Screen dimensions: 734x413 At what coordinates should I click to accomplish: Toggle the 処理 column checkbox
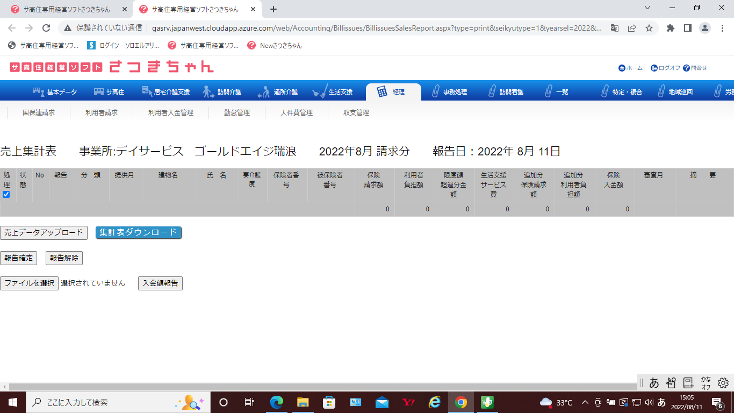point(6,195)
